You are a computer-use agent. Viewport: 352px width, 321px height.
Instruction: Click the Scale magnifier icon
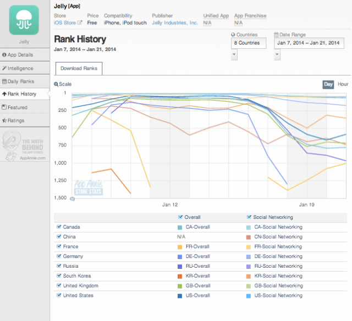56,85
